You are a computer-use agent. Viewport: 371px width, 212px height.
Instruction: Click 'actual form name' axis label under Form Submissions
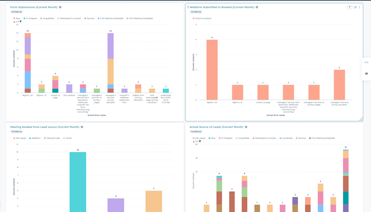[x=97, y=115]
